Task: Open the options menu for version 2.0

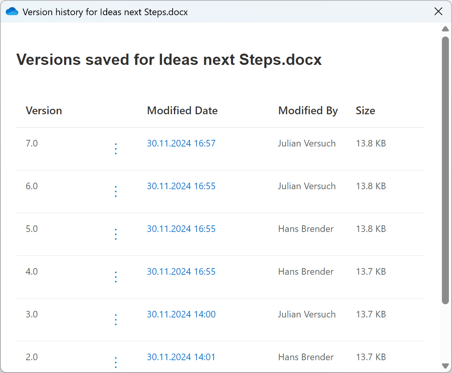Action: 116,362
